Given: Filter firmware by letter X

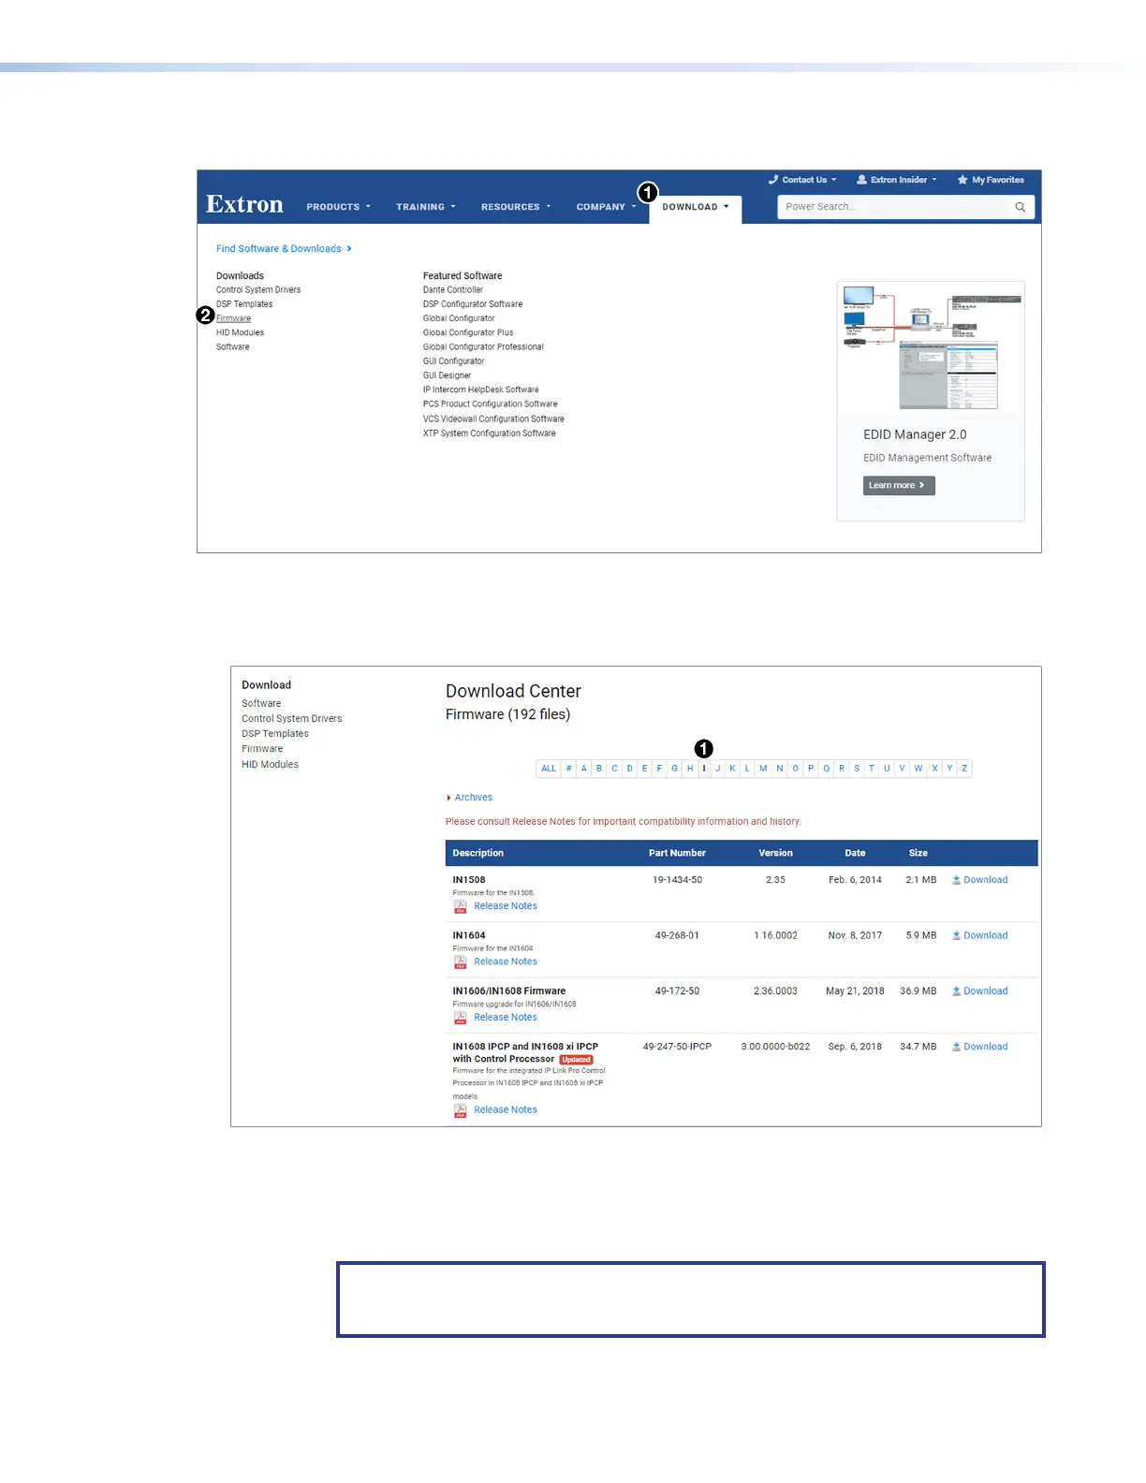Looking at the screenshot, I should 934,769.
